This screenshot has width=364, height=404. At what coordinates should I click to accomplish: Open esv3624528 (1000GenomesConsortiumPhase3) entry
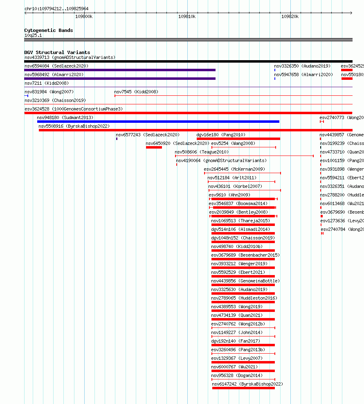coord(74,109)
